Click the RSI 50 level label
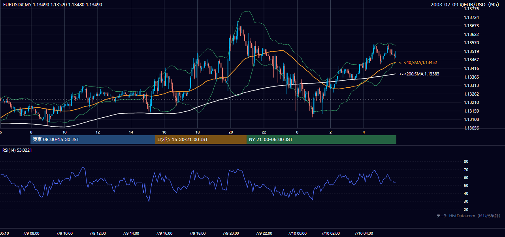This screenshot has height=237, width=505. pyautogui.click(x=466, y=185)
